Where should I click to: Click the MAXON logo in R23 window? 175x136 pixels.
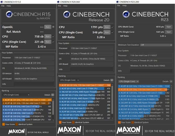(x=129, y=130)
